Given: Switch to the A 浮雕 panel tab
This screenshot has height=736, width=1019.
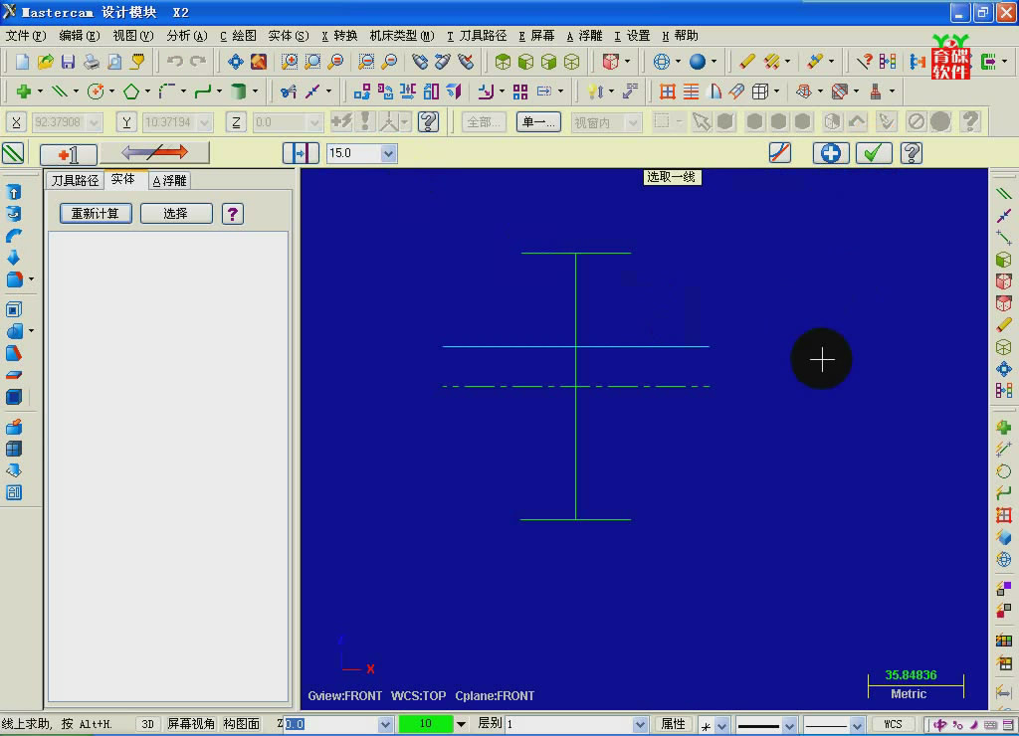Looking at the screenshot, I should 170,181.
